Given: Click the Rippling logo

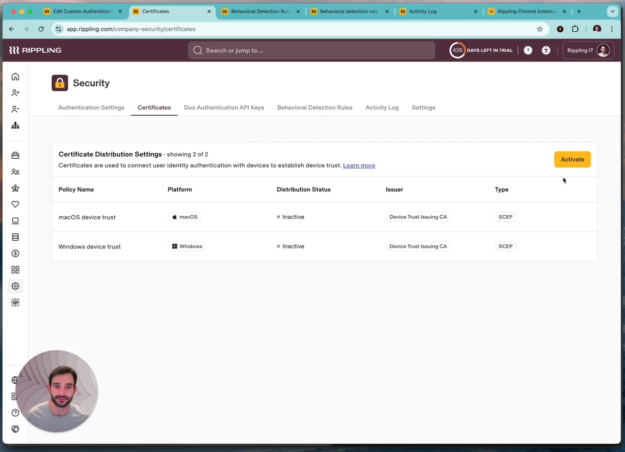Looking at the screenshot, I should click(x=35, y=50).
